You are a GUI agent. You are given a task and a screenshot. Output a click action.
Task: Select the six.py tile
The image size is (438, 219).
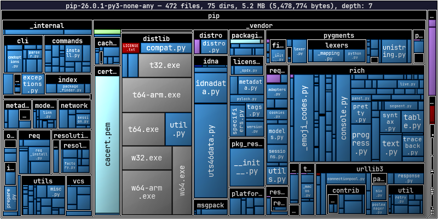(379, 193)
